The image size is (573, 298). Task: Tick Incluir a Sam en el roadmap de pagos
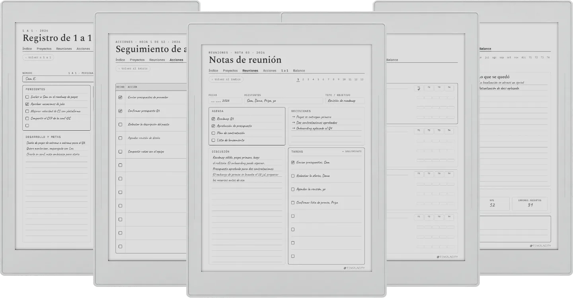coord(27,97)
